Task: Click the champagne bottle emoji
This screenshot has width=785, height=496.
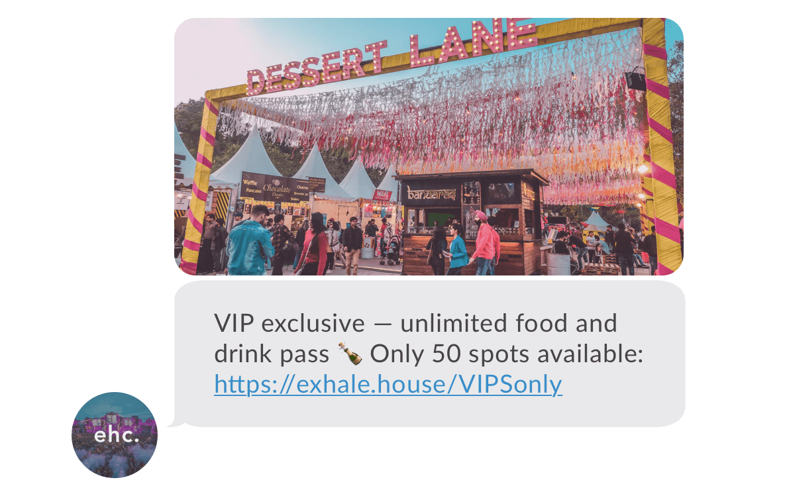Action: pos(350,354)
